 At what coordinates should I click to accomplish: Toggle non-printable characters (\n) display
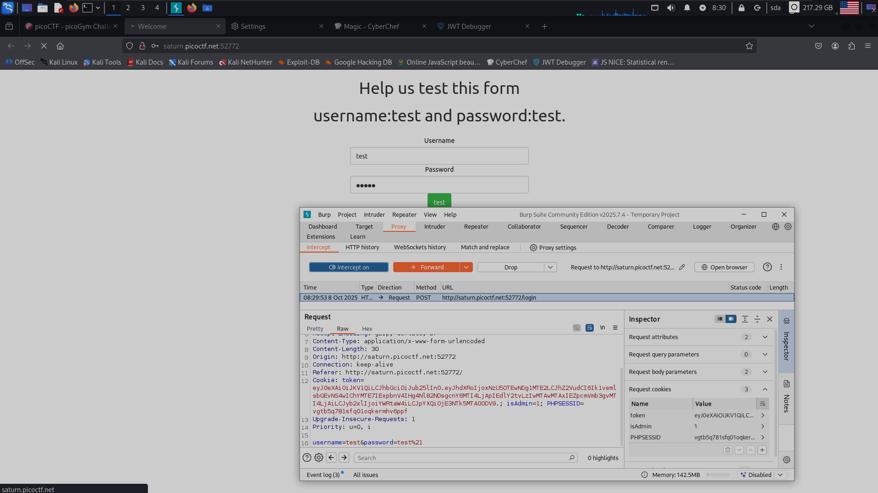tap(602, 328)
